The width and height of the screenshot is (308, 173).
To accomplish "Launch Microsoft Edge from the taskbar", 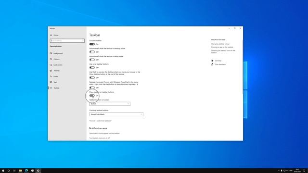I will (x=26, y=171).
